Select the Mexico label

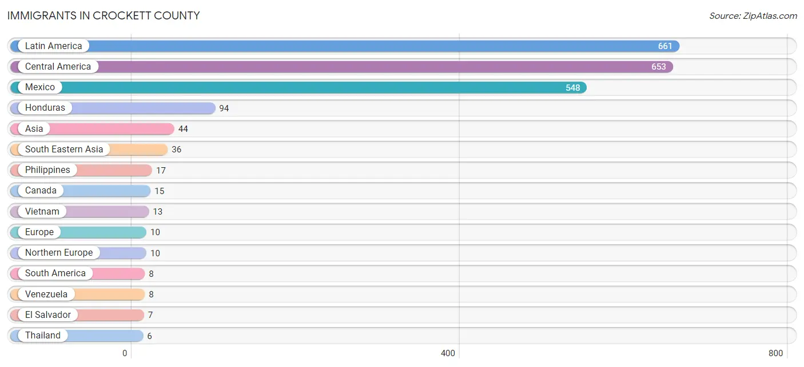(40, 87)
